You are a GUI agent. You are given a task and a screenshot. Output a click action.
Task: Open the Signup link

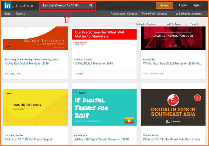point(197,5)
